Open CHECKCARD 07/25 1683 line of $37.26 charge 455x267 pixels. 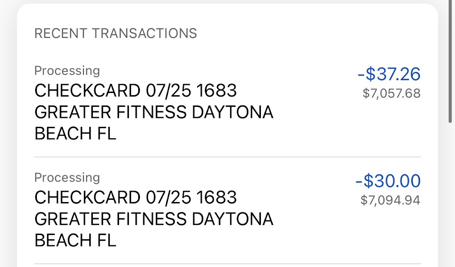136,91
